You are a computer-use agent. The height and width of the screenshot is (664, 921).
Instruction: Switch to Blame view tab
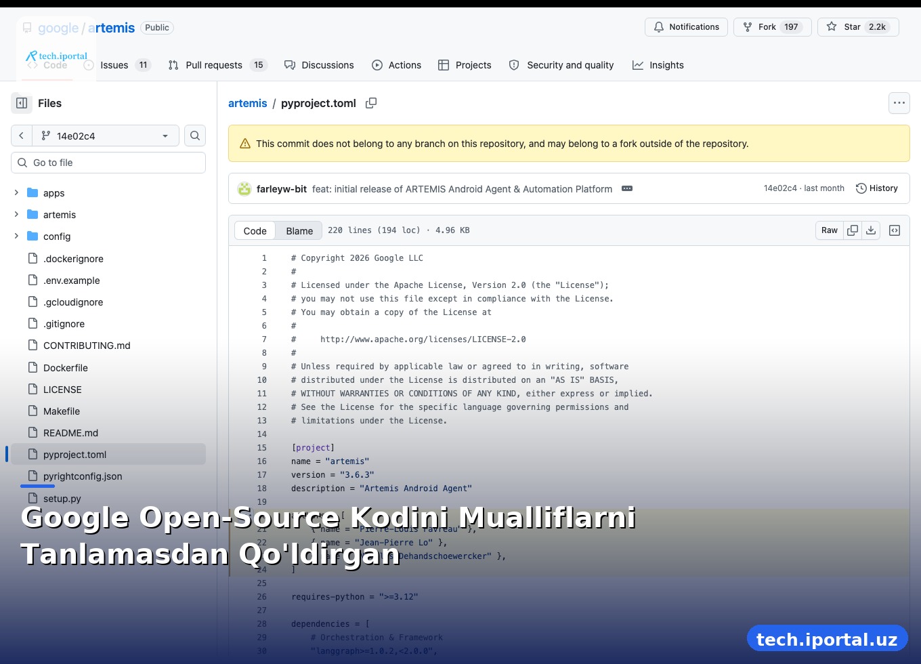tap(299, 231)
